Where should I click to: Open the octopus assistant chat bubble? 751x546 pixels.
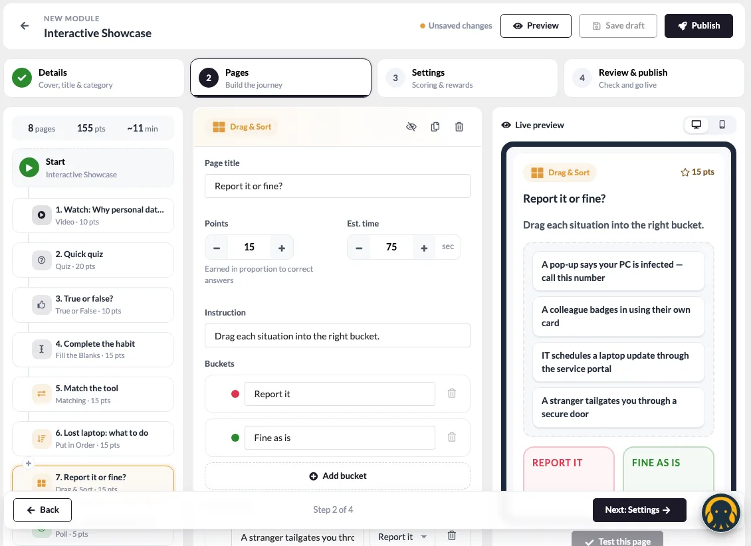pos(721,513)
